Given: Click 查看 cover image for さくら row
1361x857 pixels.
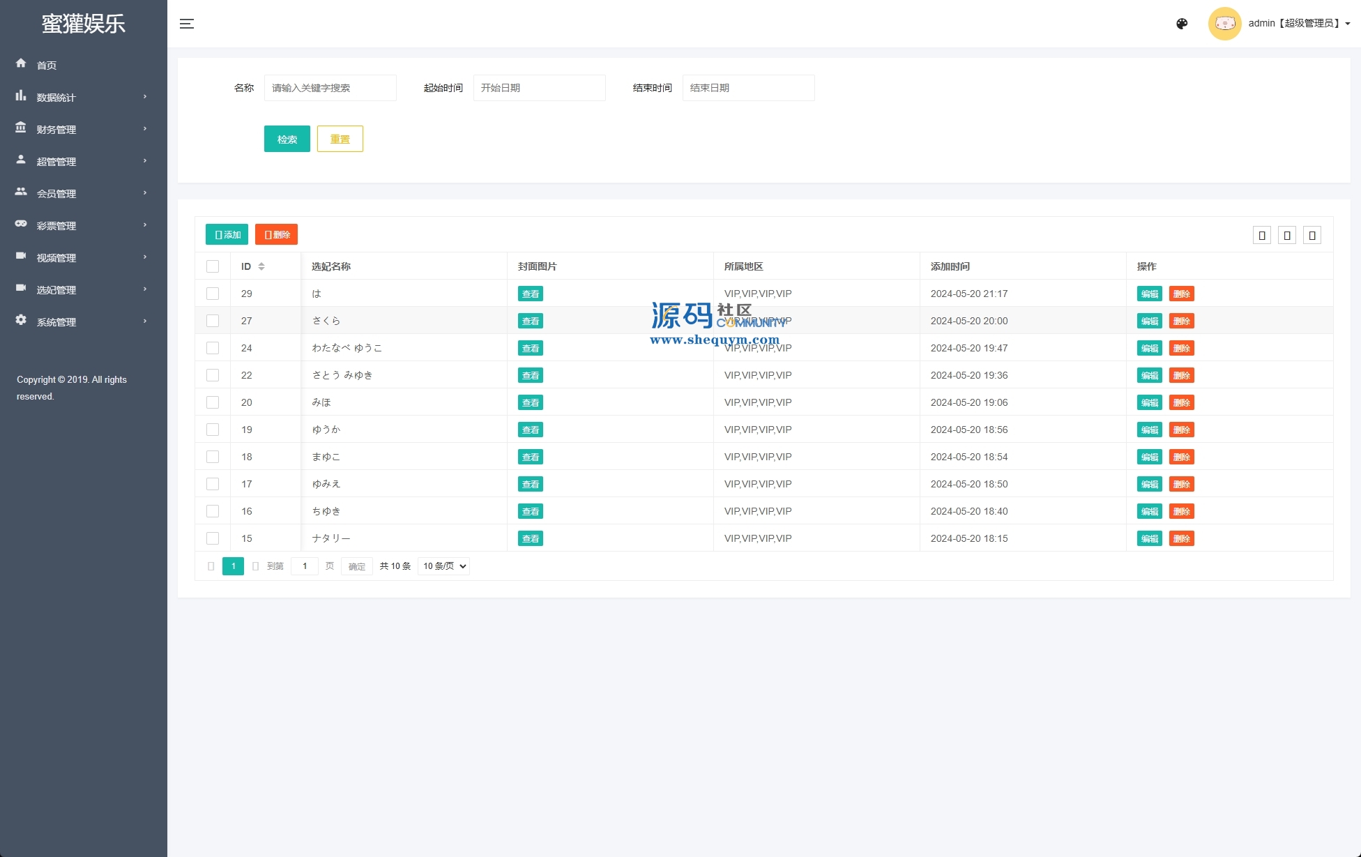Looking at the screenshot, I should (x=530, y=321).
